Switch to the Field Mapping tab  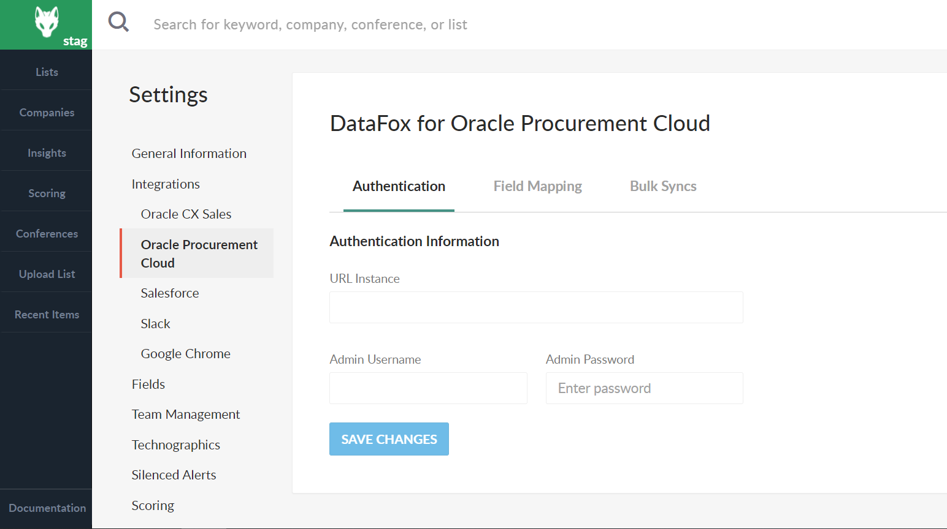(x=537, y=186)
